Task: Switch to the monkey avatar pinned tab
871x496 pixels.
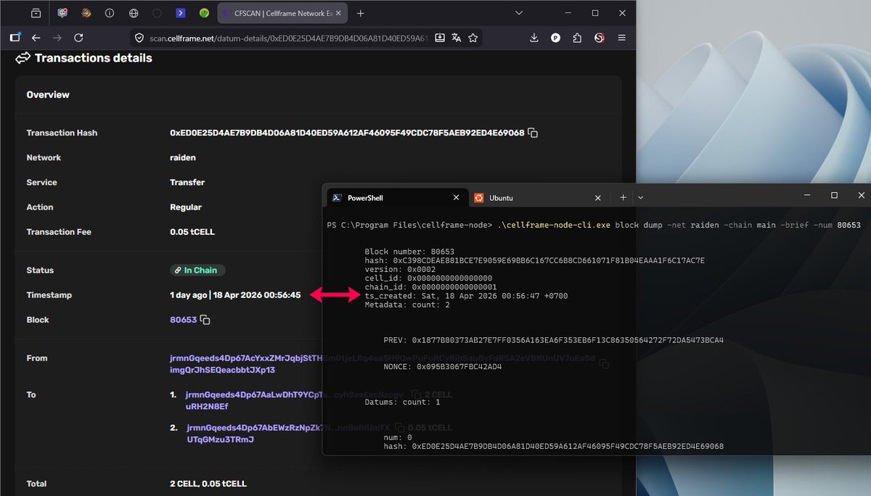Action: pos(86,13)
